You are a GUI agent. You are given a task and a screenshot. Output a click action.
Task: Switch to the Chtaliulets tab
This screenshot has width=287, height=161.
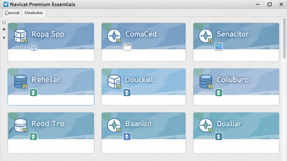(34, 13)
